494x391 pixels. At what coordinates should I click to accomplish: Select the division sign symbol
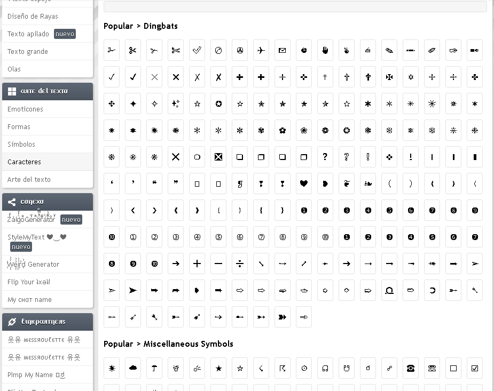coord(240,264)
